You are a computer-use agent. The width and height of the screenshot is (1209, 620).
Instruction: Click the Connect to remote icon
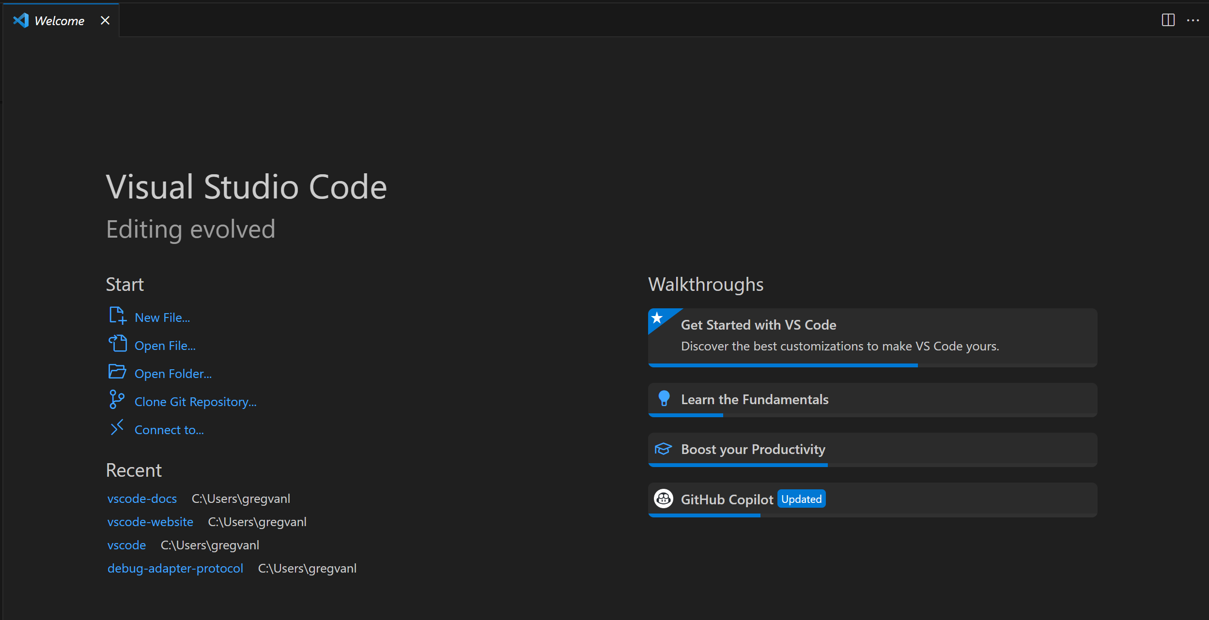tap(117, 428)
